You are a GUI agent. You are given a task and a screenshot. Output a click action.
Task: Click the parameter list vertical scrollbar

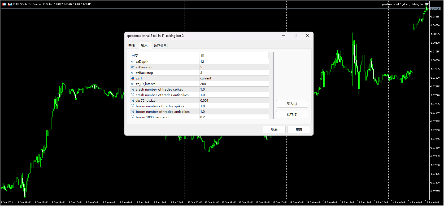(271, 74)
